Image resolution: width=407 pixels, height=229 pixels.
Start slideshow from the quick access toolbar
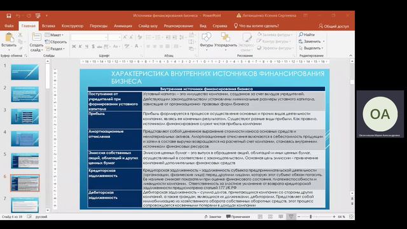38,16
